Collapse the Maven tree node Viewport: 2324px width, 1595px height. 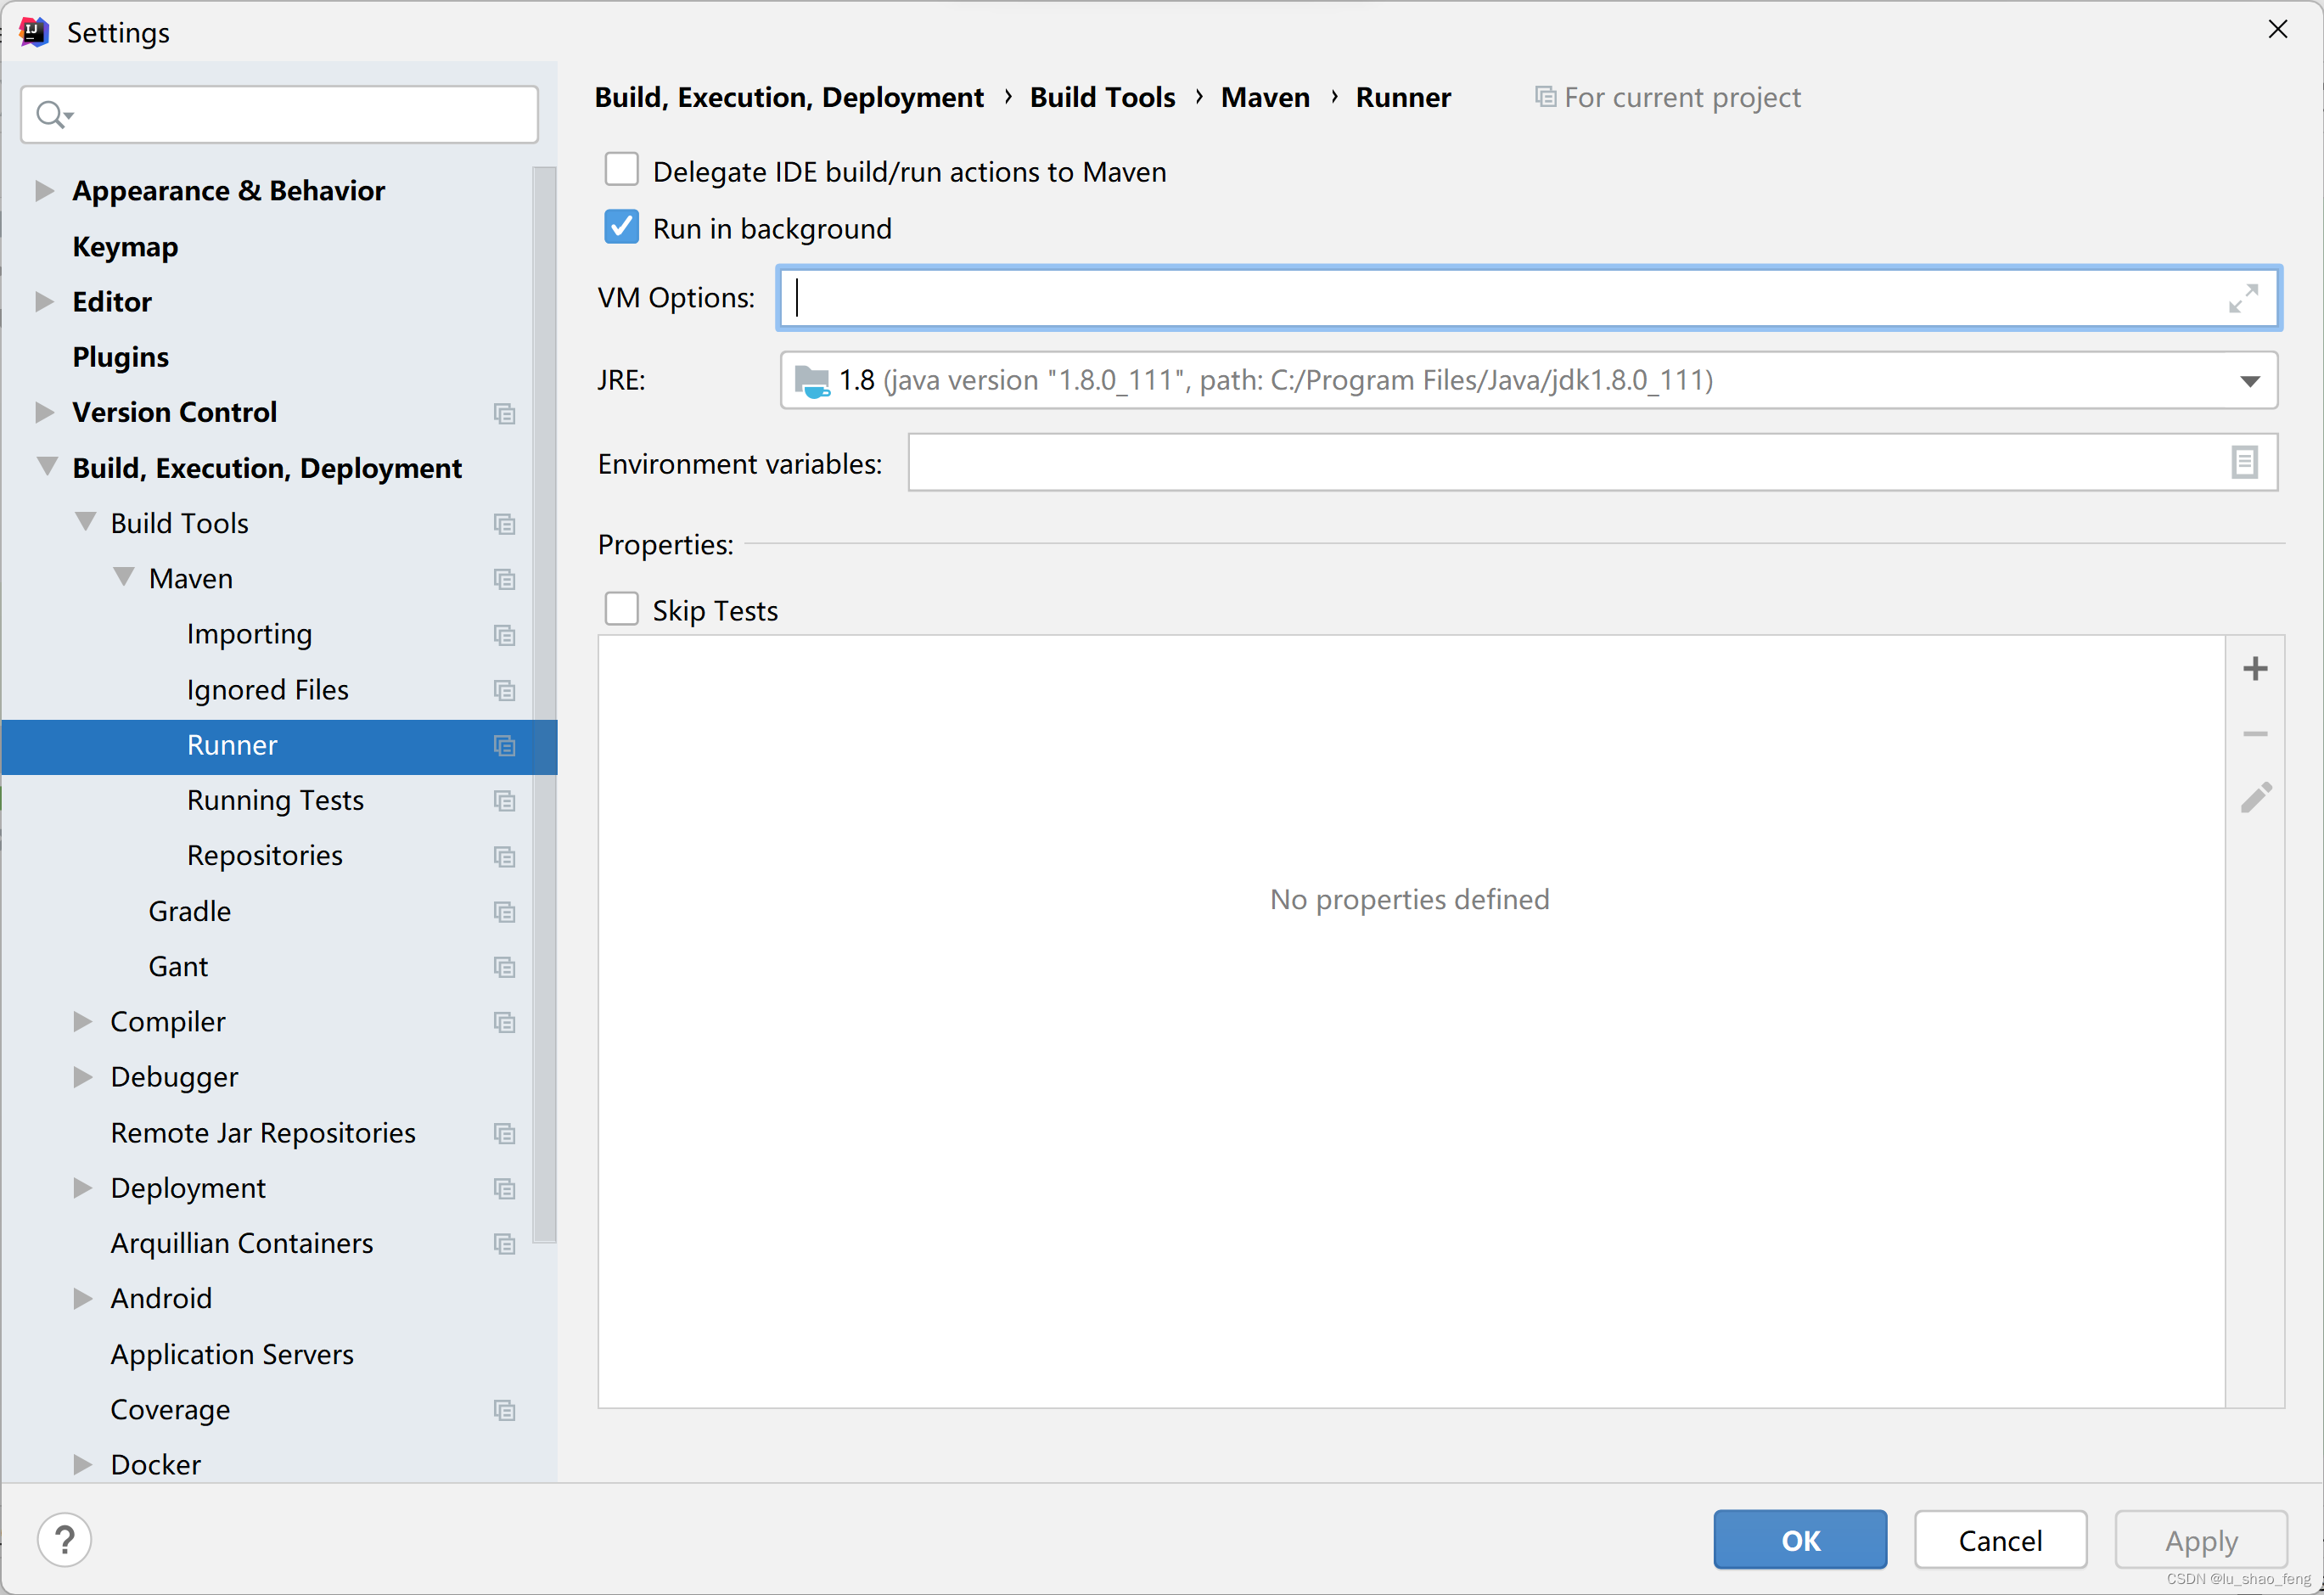click(123, 578)
